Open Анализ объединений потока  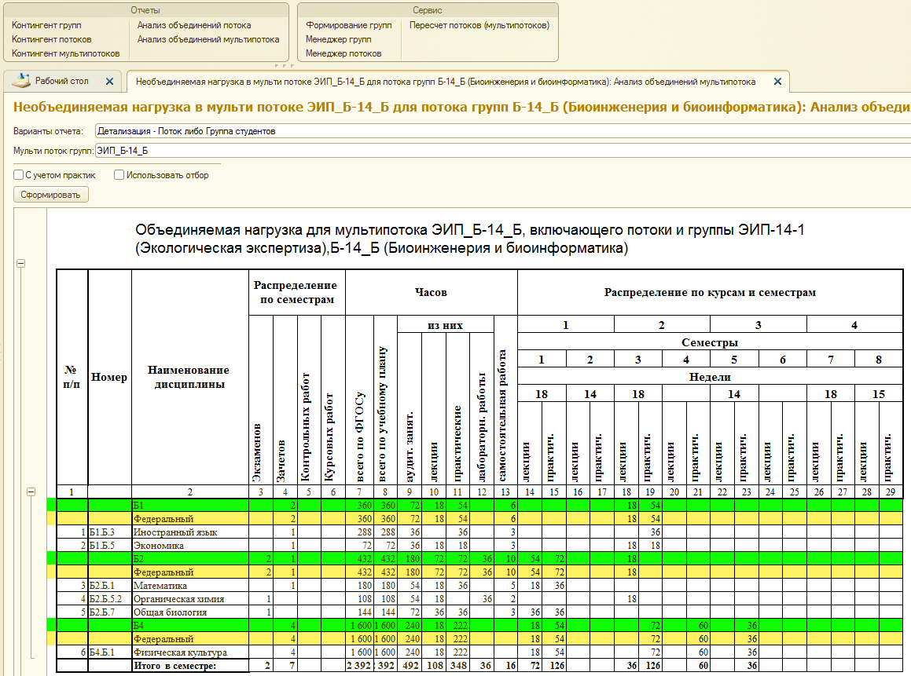click(194, 25)
